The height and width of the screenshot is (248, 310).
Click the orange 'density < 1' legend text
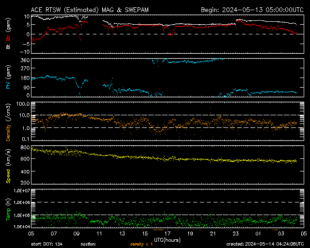pos(141,244)
